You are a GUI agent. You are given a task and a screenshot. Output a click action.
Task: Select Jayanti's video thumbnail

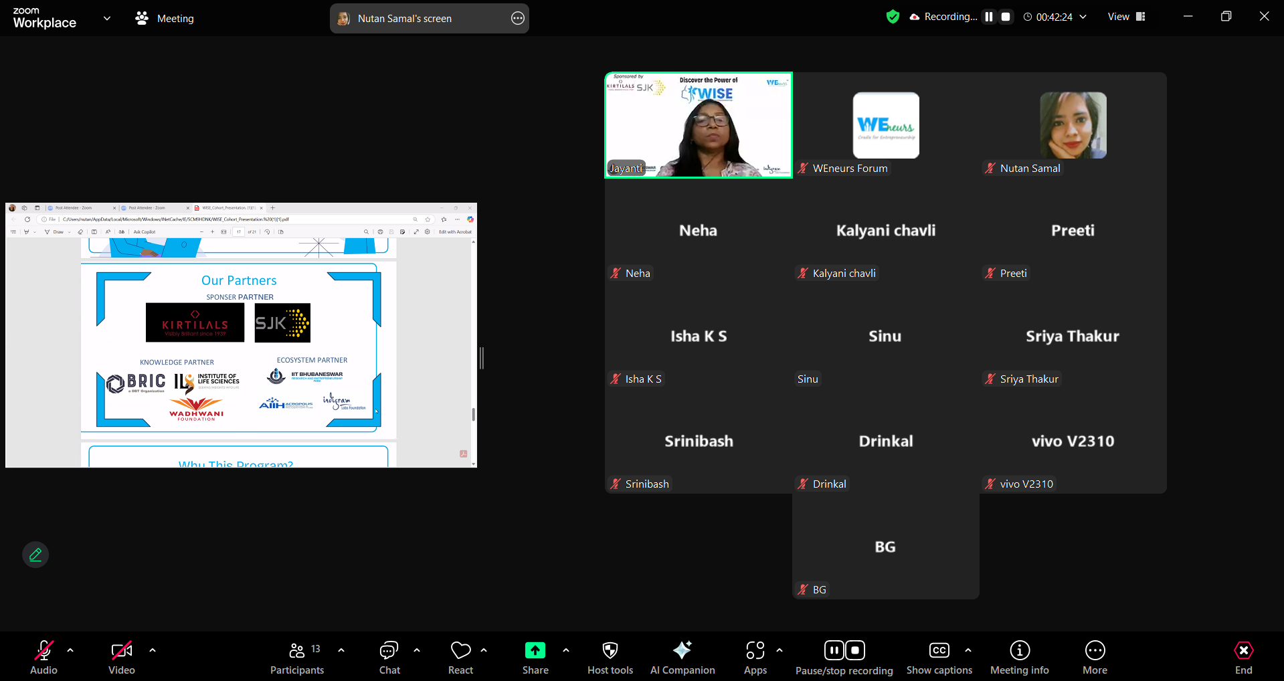(699, 125)
